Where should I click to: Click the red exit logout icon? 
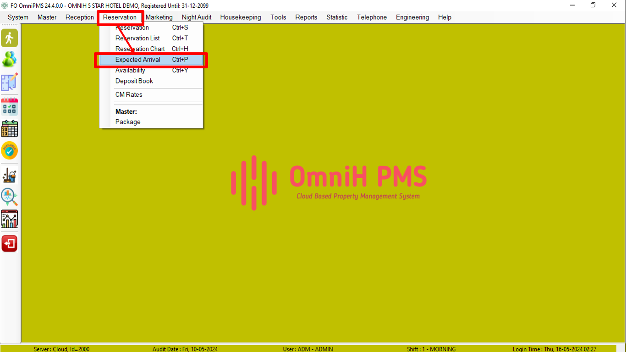point(10,244)
